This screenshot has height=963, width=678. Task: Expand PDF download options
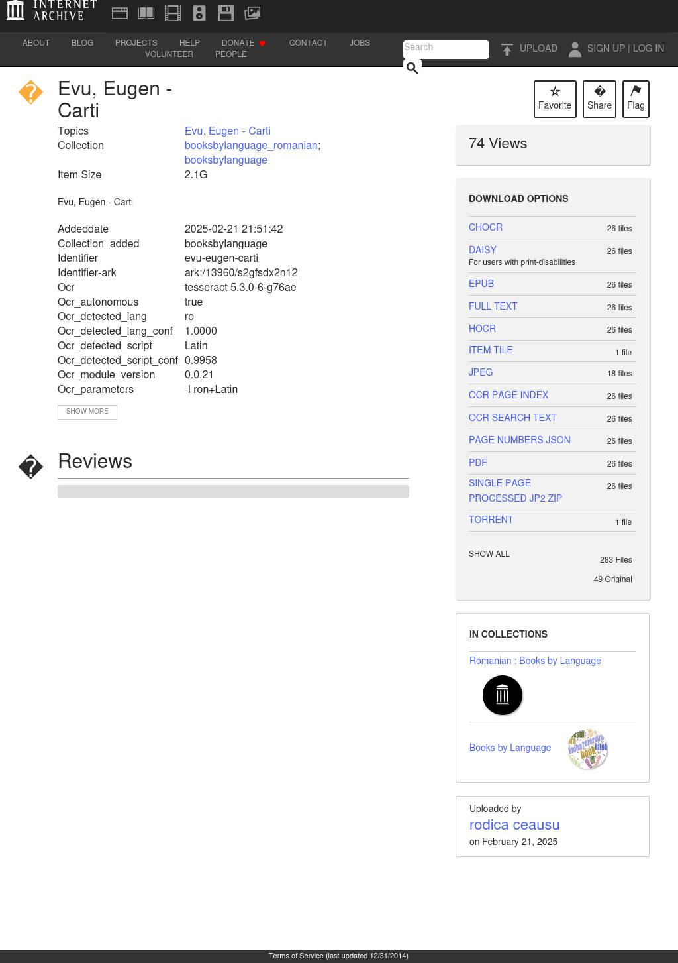coord(478,463)
